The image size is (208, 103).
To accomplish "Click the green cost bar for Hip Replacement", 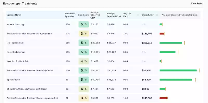I will point(171,43).
